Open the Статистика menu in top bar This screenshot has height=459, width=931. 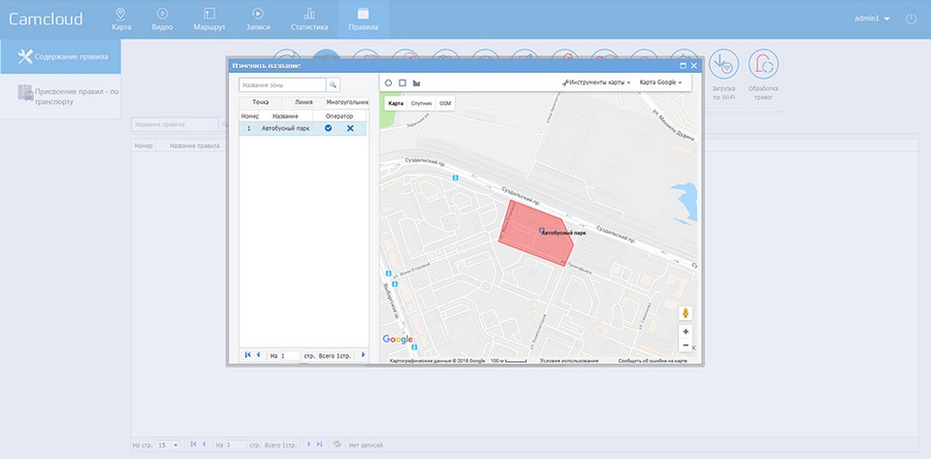(x=309, y=19)
